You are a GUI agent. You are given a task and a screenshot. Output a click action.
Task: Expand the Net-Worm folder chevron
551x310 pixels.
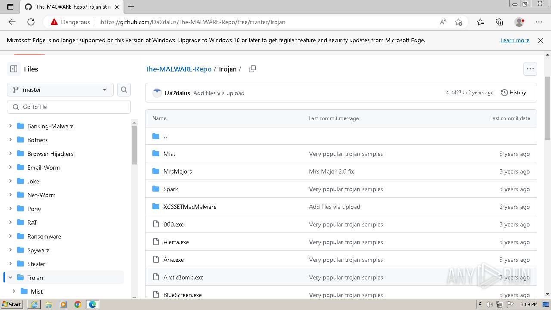pyautogui.click(x=10, y=195)
